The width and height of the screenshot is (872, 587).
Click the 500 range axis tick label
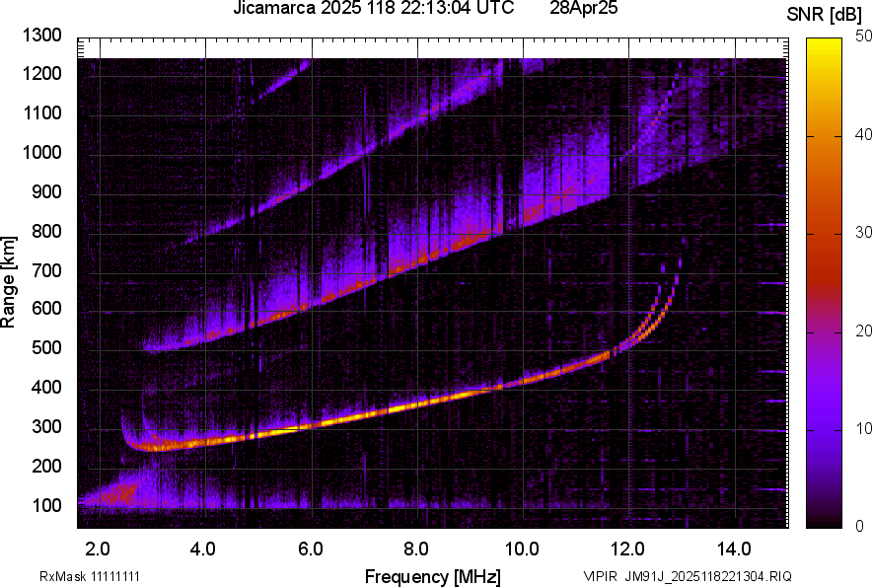point(46,347)
